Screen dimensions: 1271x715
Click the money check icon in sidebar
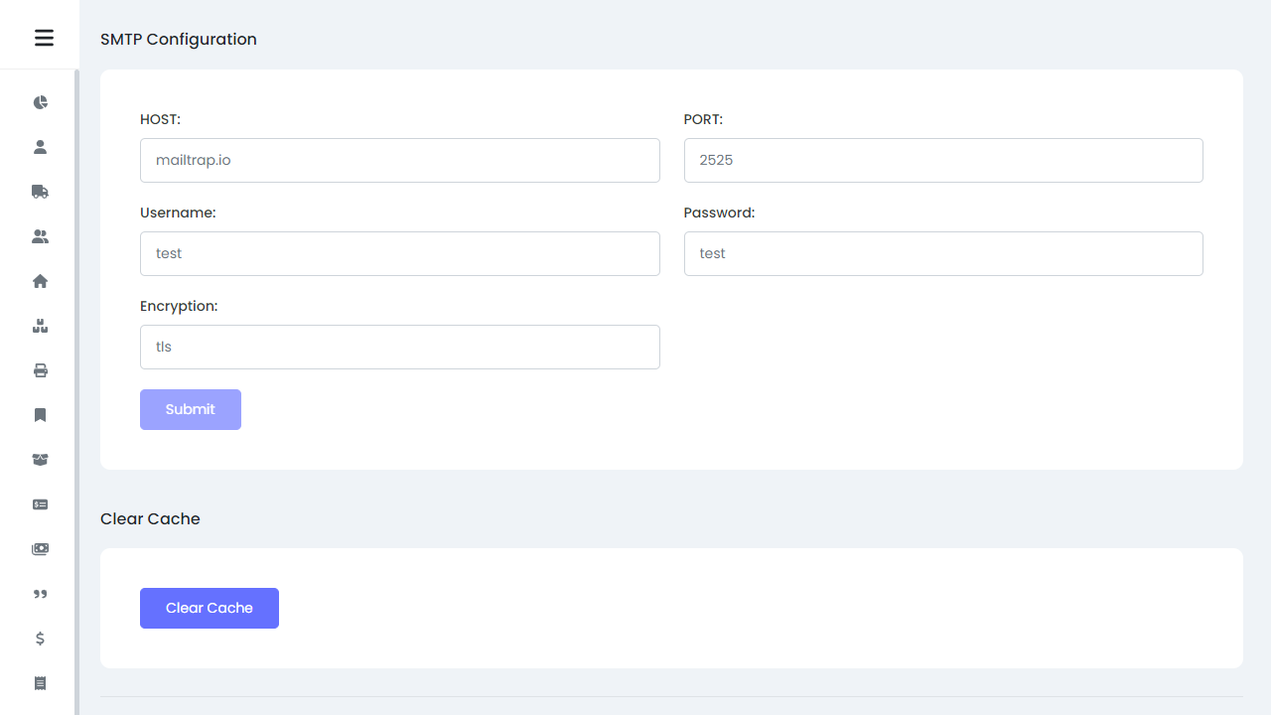tap(40, 504)
